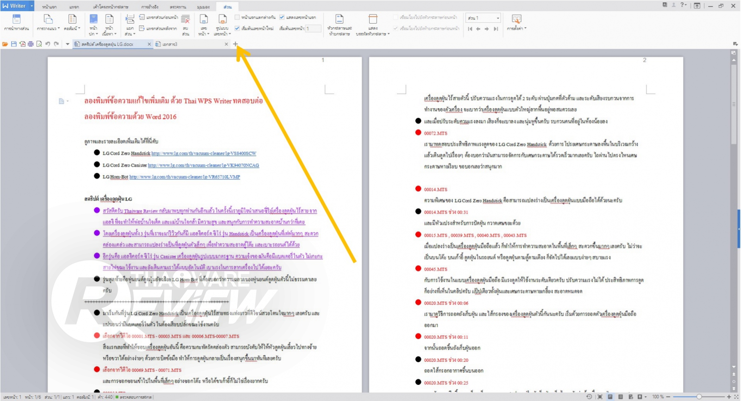Click the open folder quick-access icon
Viewport: 741px width, 401px height.
[5, 44]
